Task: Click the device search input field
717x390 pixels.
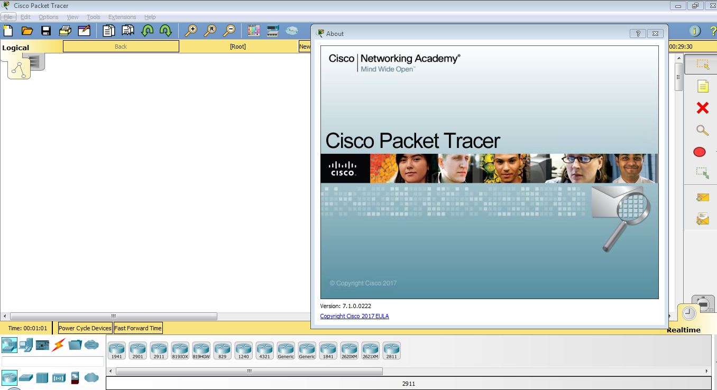Action: click(x=53, y=361)
